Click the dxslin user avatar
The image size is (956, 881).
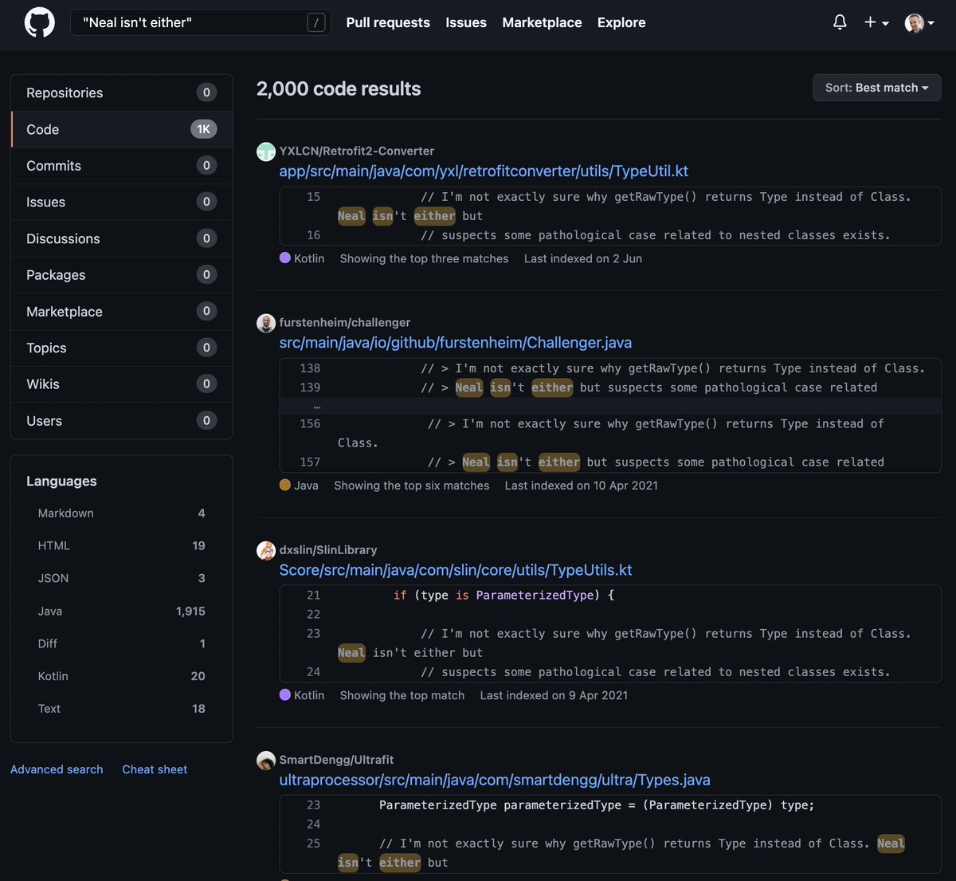click(266, 550)
